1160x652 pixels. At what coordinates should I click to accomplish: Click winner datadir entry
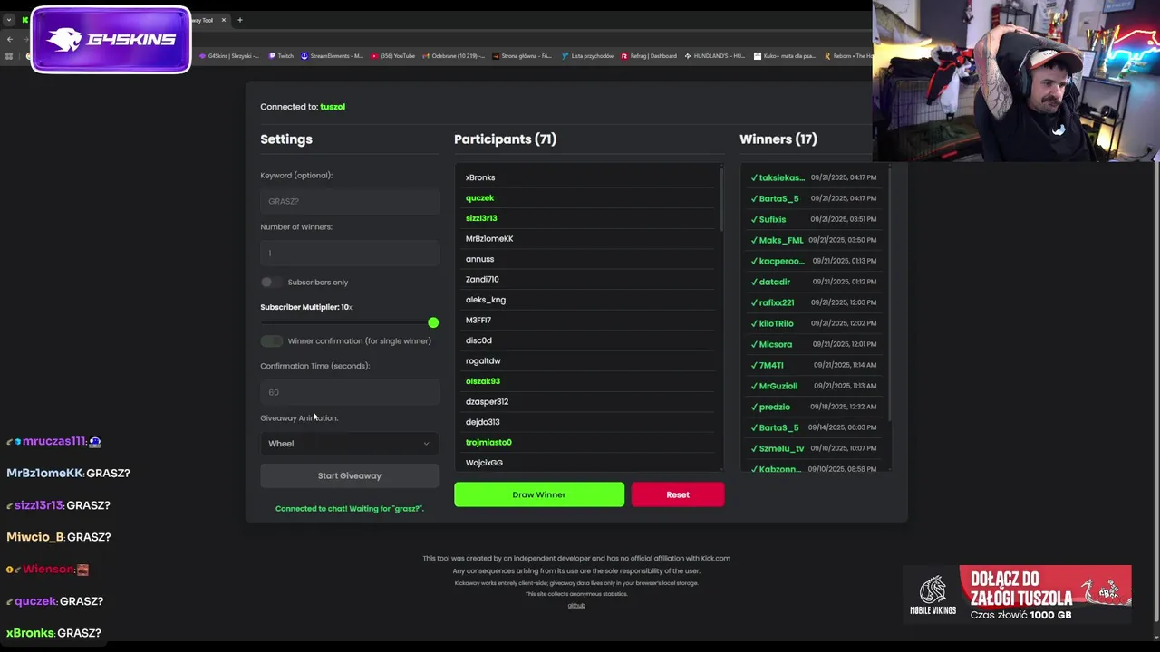813,282
